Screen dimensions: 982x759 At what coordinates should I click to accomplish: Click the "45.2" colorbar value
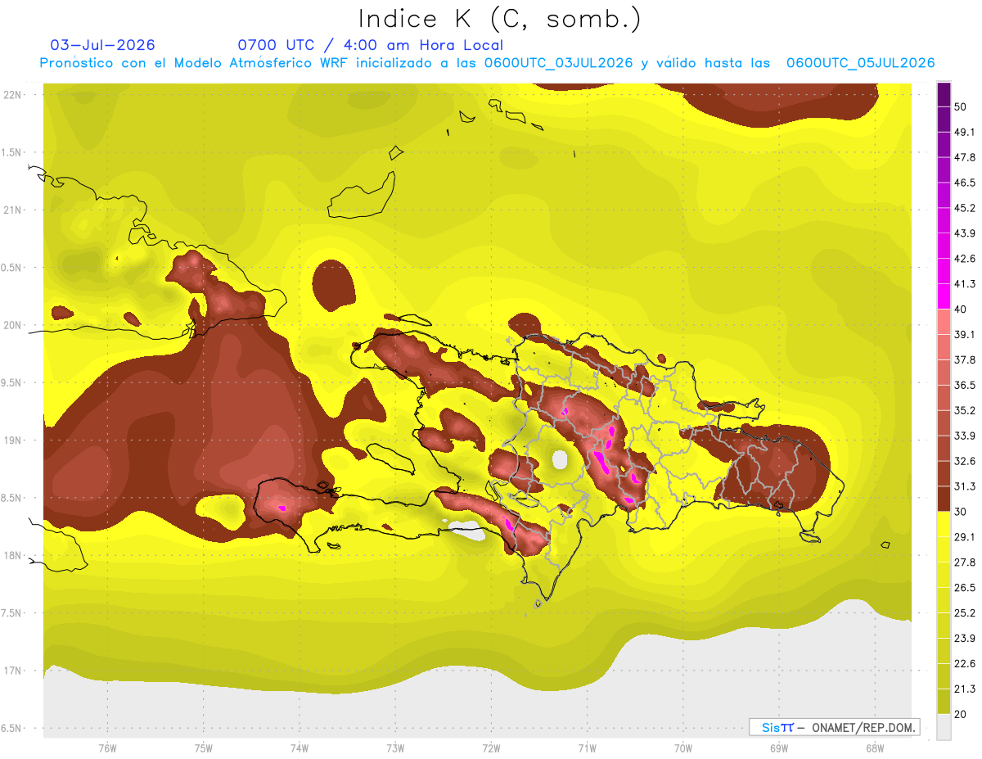(x=965, y=208)
